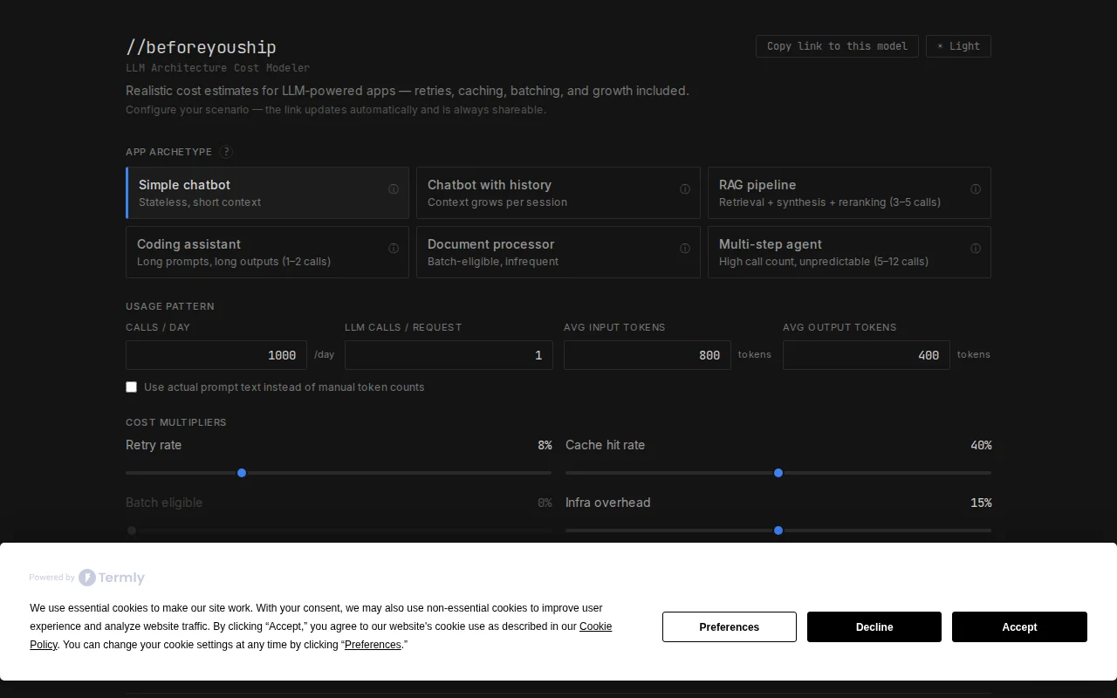Select the Document processor archetype

[x=558, y=252]
